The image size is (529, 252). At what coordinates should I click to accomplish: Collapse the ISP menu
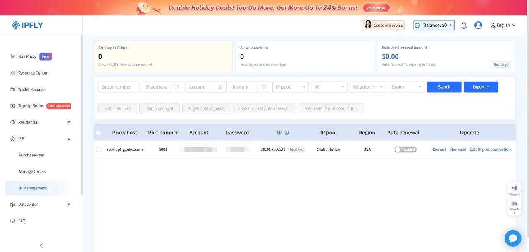(69, 139)
